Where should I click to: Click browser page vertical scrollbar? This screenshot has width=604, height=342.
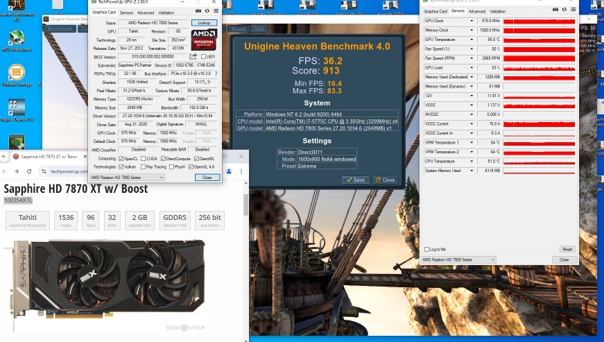(246, 205)
